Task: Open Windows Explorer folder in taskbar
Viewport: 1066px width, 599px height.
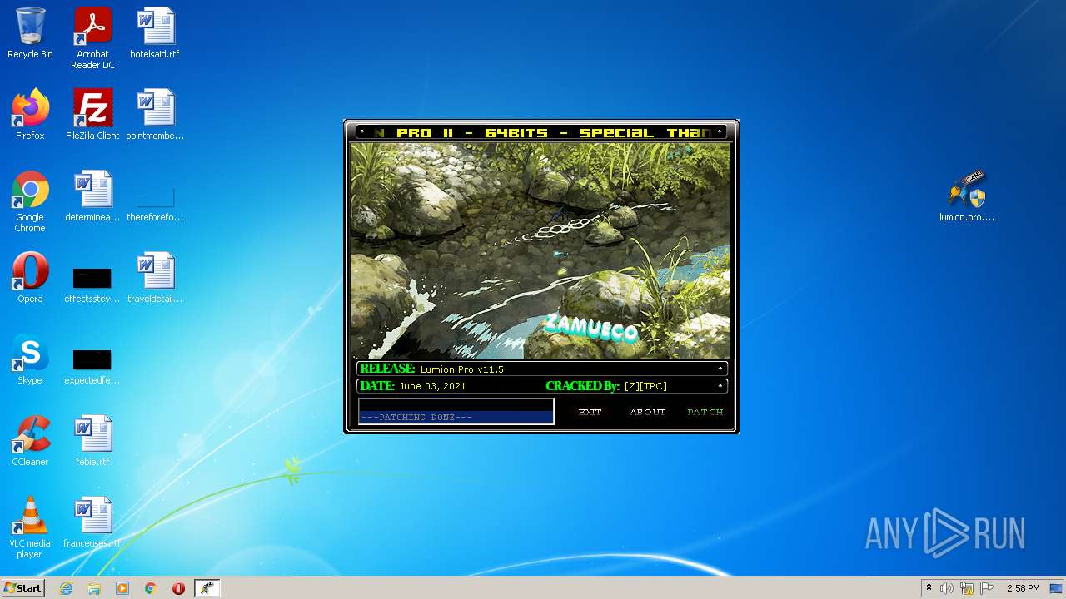Action: [x=94, y=588]
